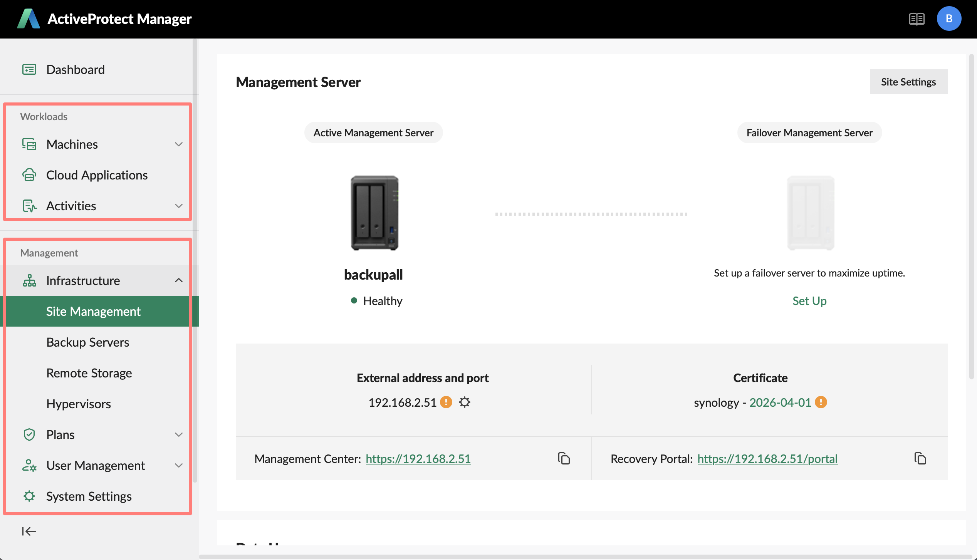Open external address settings gear icon
This screenshot has width=977, height=560.
(465, 402)
